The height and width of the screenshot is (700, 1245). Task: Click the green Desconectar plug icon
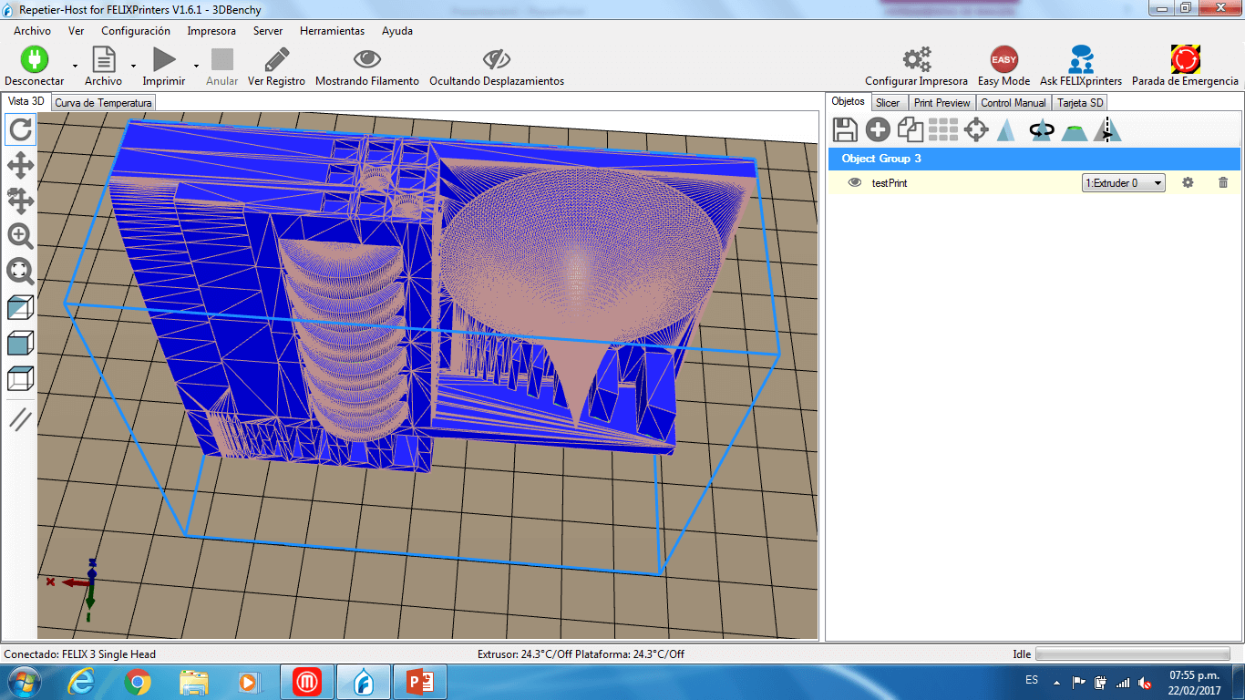[x=34, y=60]
